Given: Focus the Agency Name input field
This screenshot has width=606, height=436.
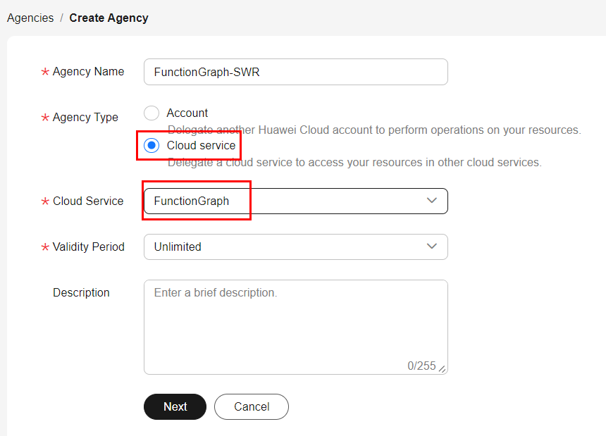Looking at the screenshot, I should pyautogui.click(x=295, y=72).
